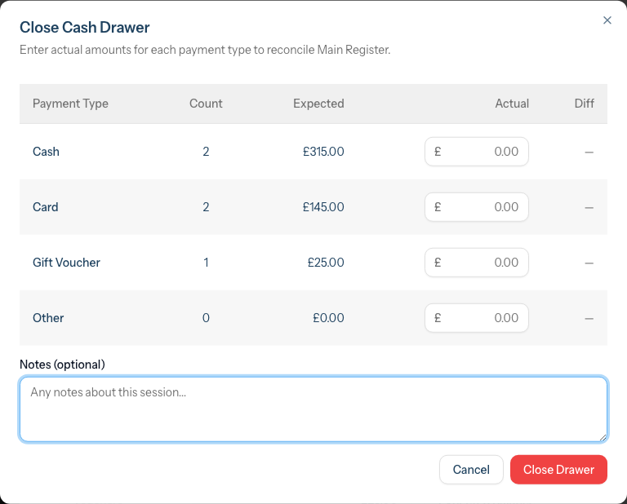Click the Card row diff dash
The width and height of the screenshot is (627, 504).
click(x=589, y=208)
